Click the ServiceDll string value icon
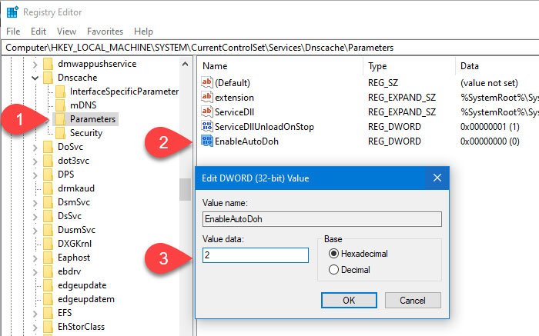Image resolution: width=539 pixels, height=336 pixels. point(206,111)
